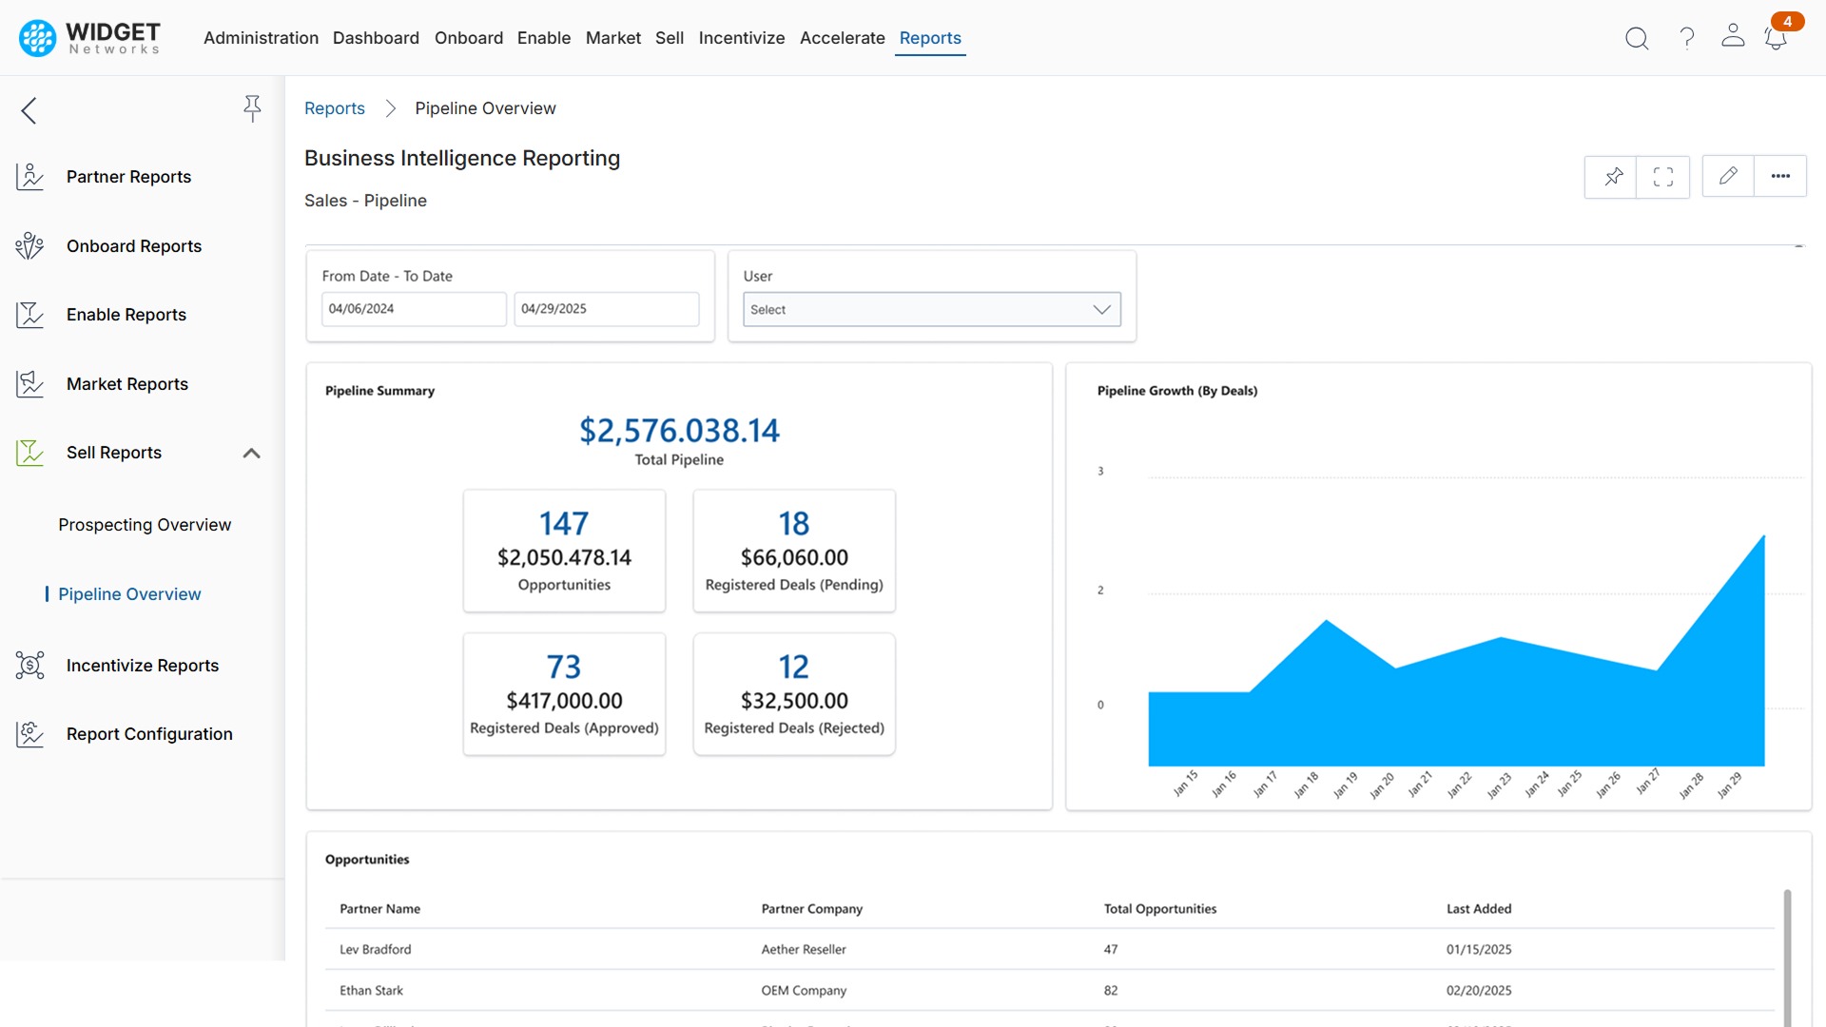This screenshot has width=1826, height=1027.
Task: Open more options via the ellipsis icon
Action: (x=1781, y=176)
